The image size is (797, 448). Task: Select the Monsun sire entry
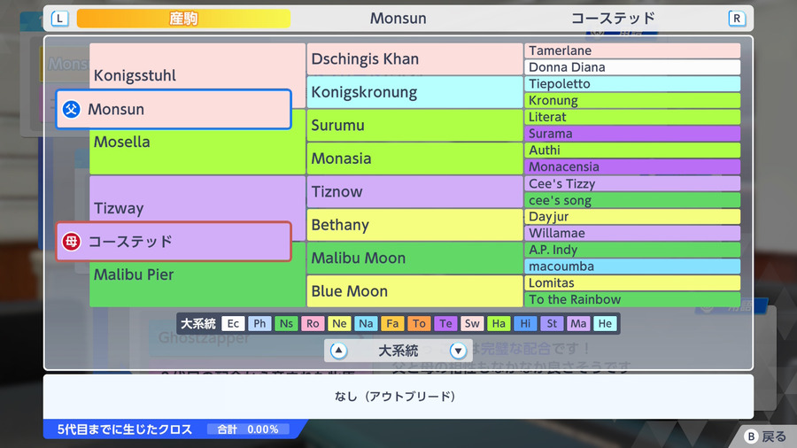(174, 109)
